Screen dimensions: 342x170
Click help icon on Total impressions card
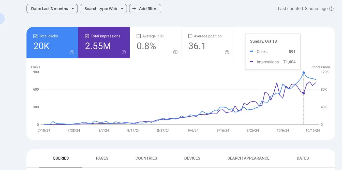tap(124, 52)
